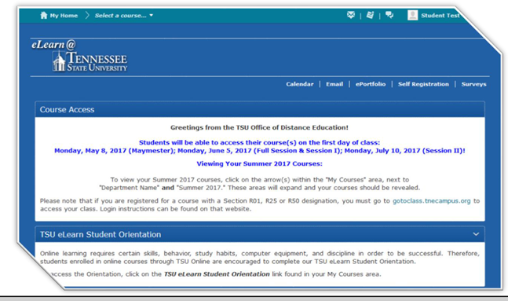
Task: Click the Course Access widget header
Action: (x=260, y=109)
